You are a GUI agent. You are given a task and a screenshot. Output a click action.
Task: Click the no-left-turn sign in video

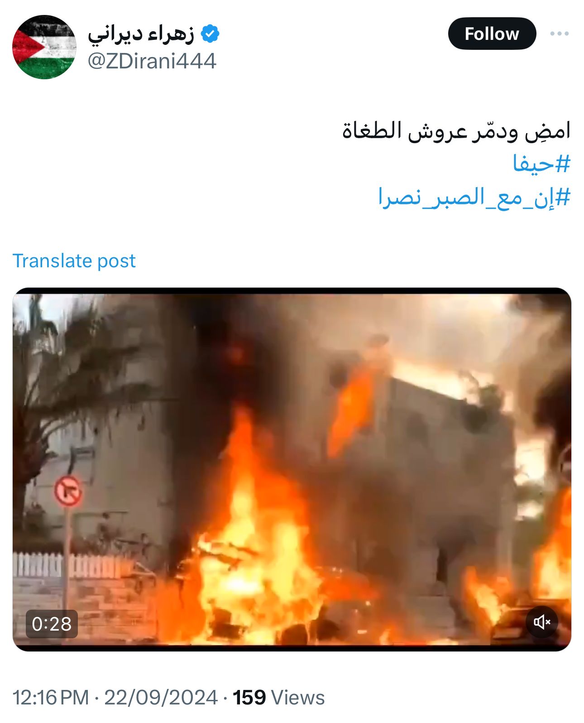click(x=68, y=492)
